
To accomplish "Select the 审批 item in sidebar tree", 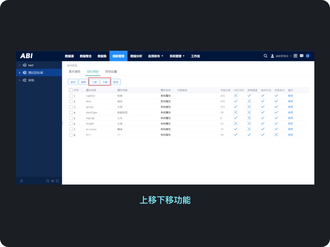I will (31, 80).
